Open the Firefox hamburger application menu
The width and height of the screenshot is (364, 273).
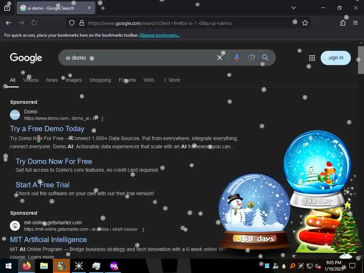click(355, 23)
